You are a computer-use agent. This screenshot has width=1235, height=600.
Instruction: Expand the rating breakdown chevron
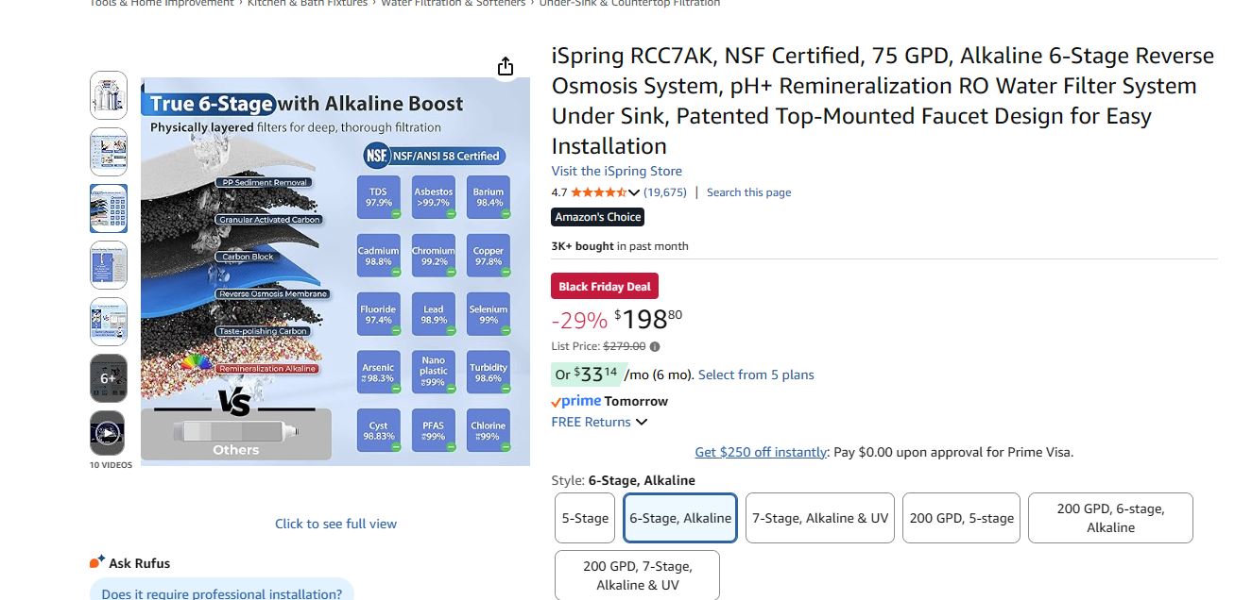[634, 192]
